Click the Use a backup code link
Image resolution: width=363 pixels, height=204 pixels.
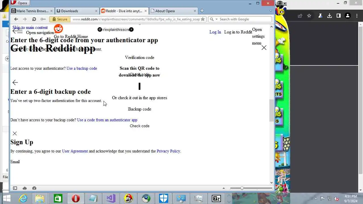82,68
